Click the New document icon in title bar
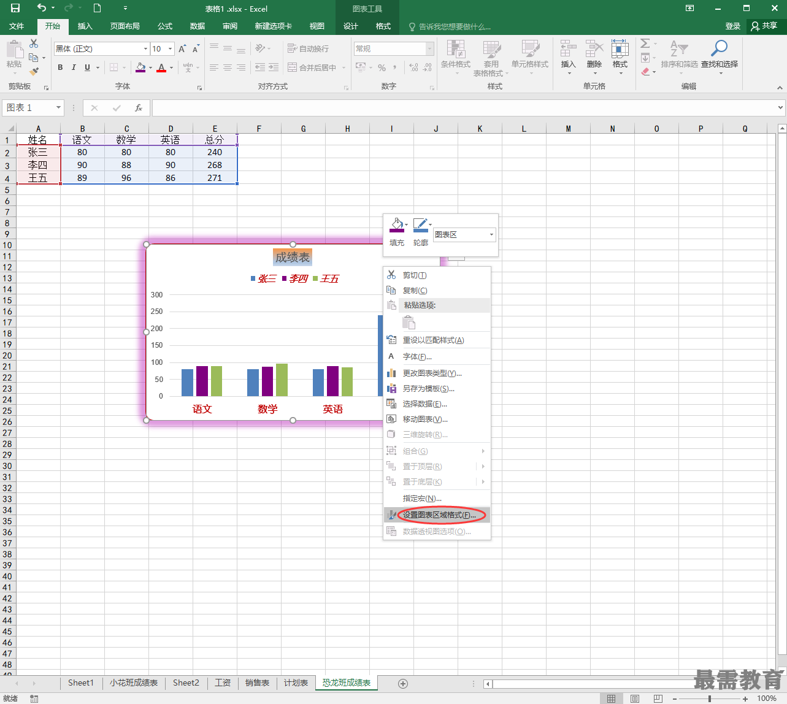Viewport: 787px width, 704px height. [97, 8]
